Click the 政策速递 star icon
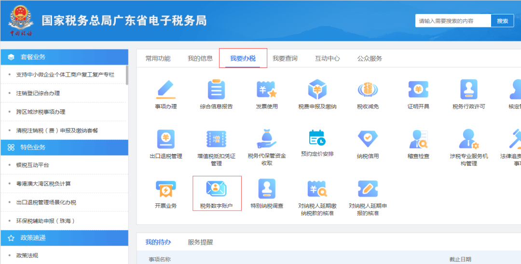This screenshot has height=264, width=521. 11,238
